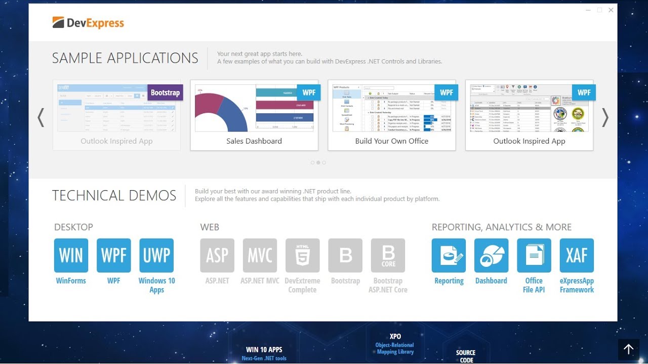Viewport: 648px width, 364px height.
Task: Open the Build Your Own Office sample
Action: click(x=392, y=115)
